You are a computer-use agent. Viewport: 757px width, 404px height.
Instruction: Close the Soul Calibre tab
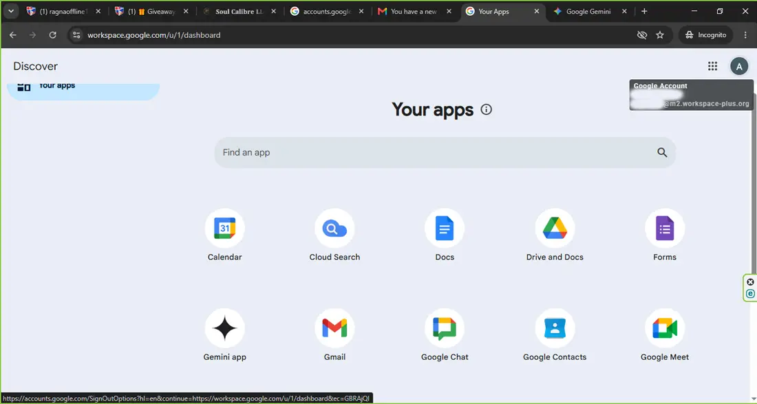click(x=273, y=11)
